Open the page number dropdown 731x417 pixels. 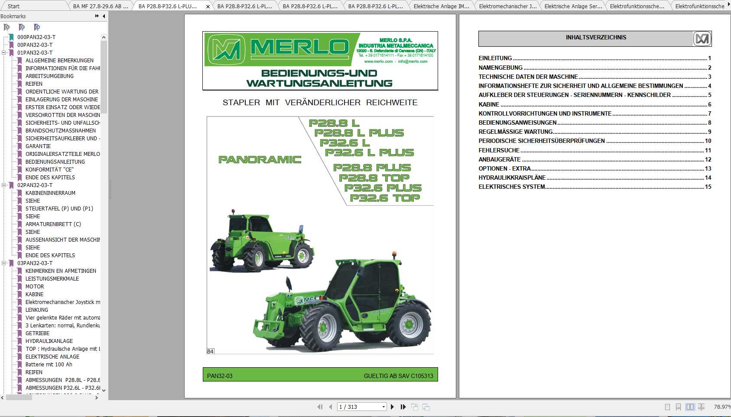[383, 407]
